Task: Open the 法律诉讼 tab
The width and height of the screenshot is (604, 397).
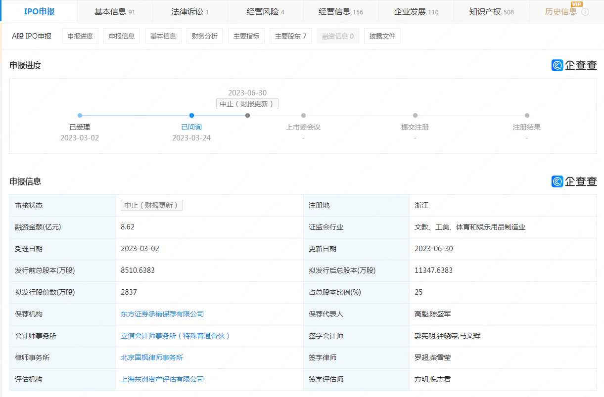Action: coord(190,11)
